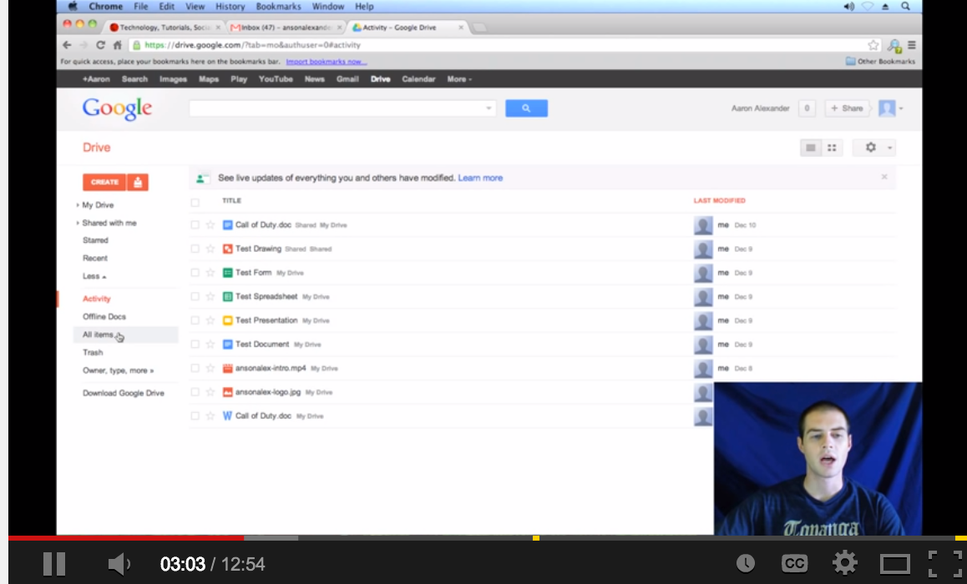
Task: Open video player settings gear
Action: [845, 563]
